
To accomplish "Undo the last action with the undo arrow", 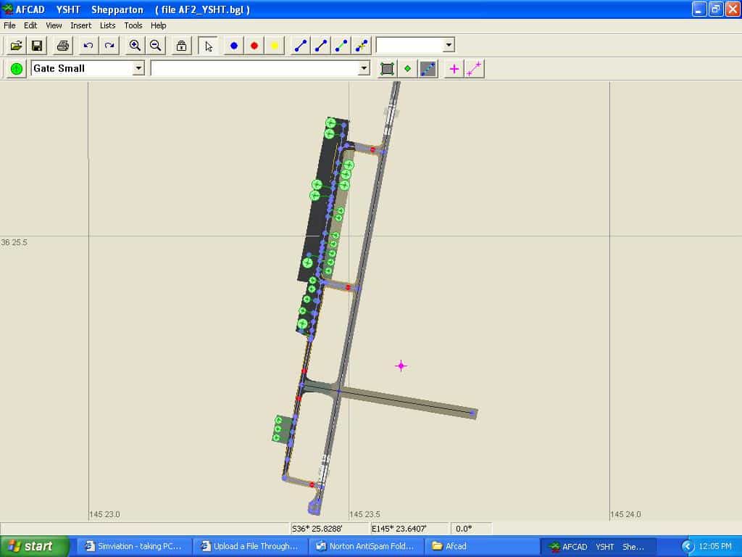I will coord(88,46).
